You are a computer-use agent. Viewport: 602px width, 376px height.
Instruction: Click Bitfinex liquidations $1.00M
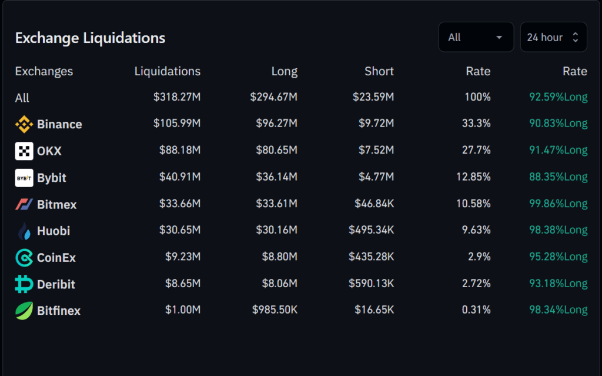pos(183,310)
